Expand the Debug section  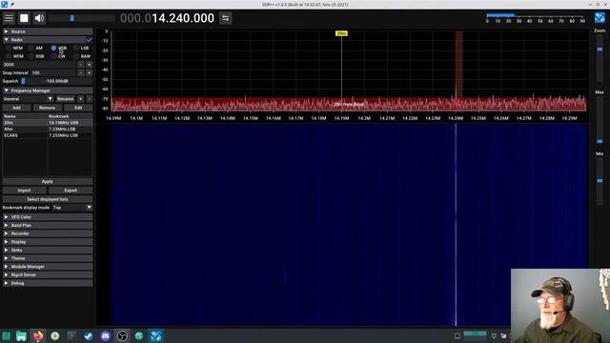pyautogui.click(x=48, y=283)
